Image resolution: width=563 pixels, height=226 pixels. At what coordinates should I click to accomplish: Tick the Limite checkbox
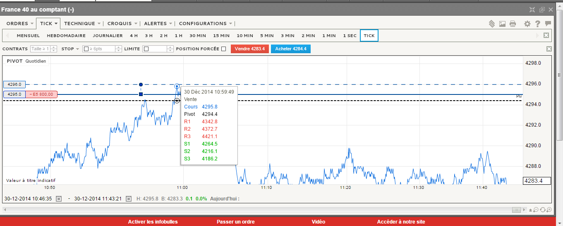[x=146, y=49]
